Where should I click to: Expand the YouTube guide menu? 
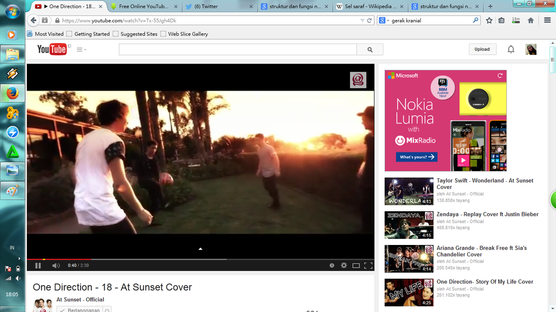coord(82,49)
